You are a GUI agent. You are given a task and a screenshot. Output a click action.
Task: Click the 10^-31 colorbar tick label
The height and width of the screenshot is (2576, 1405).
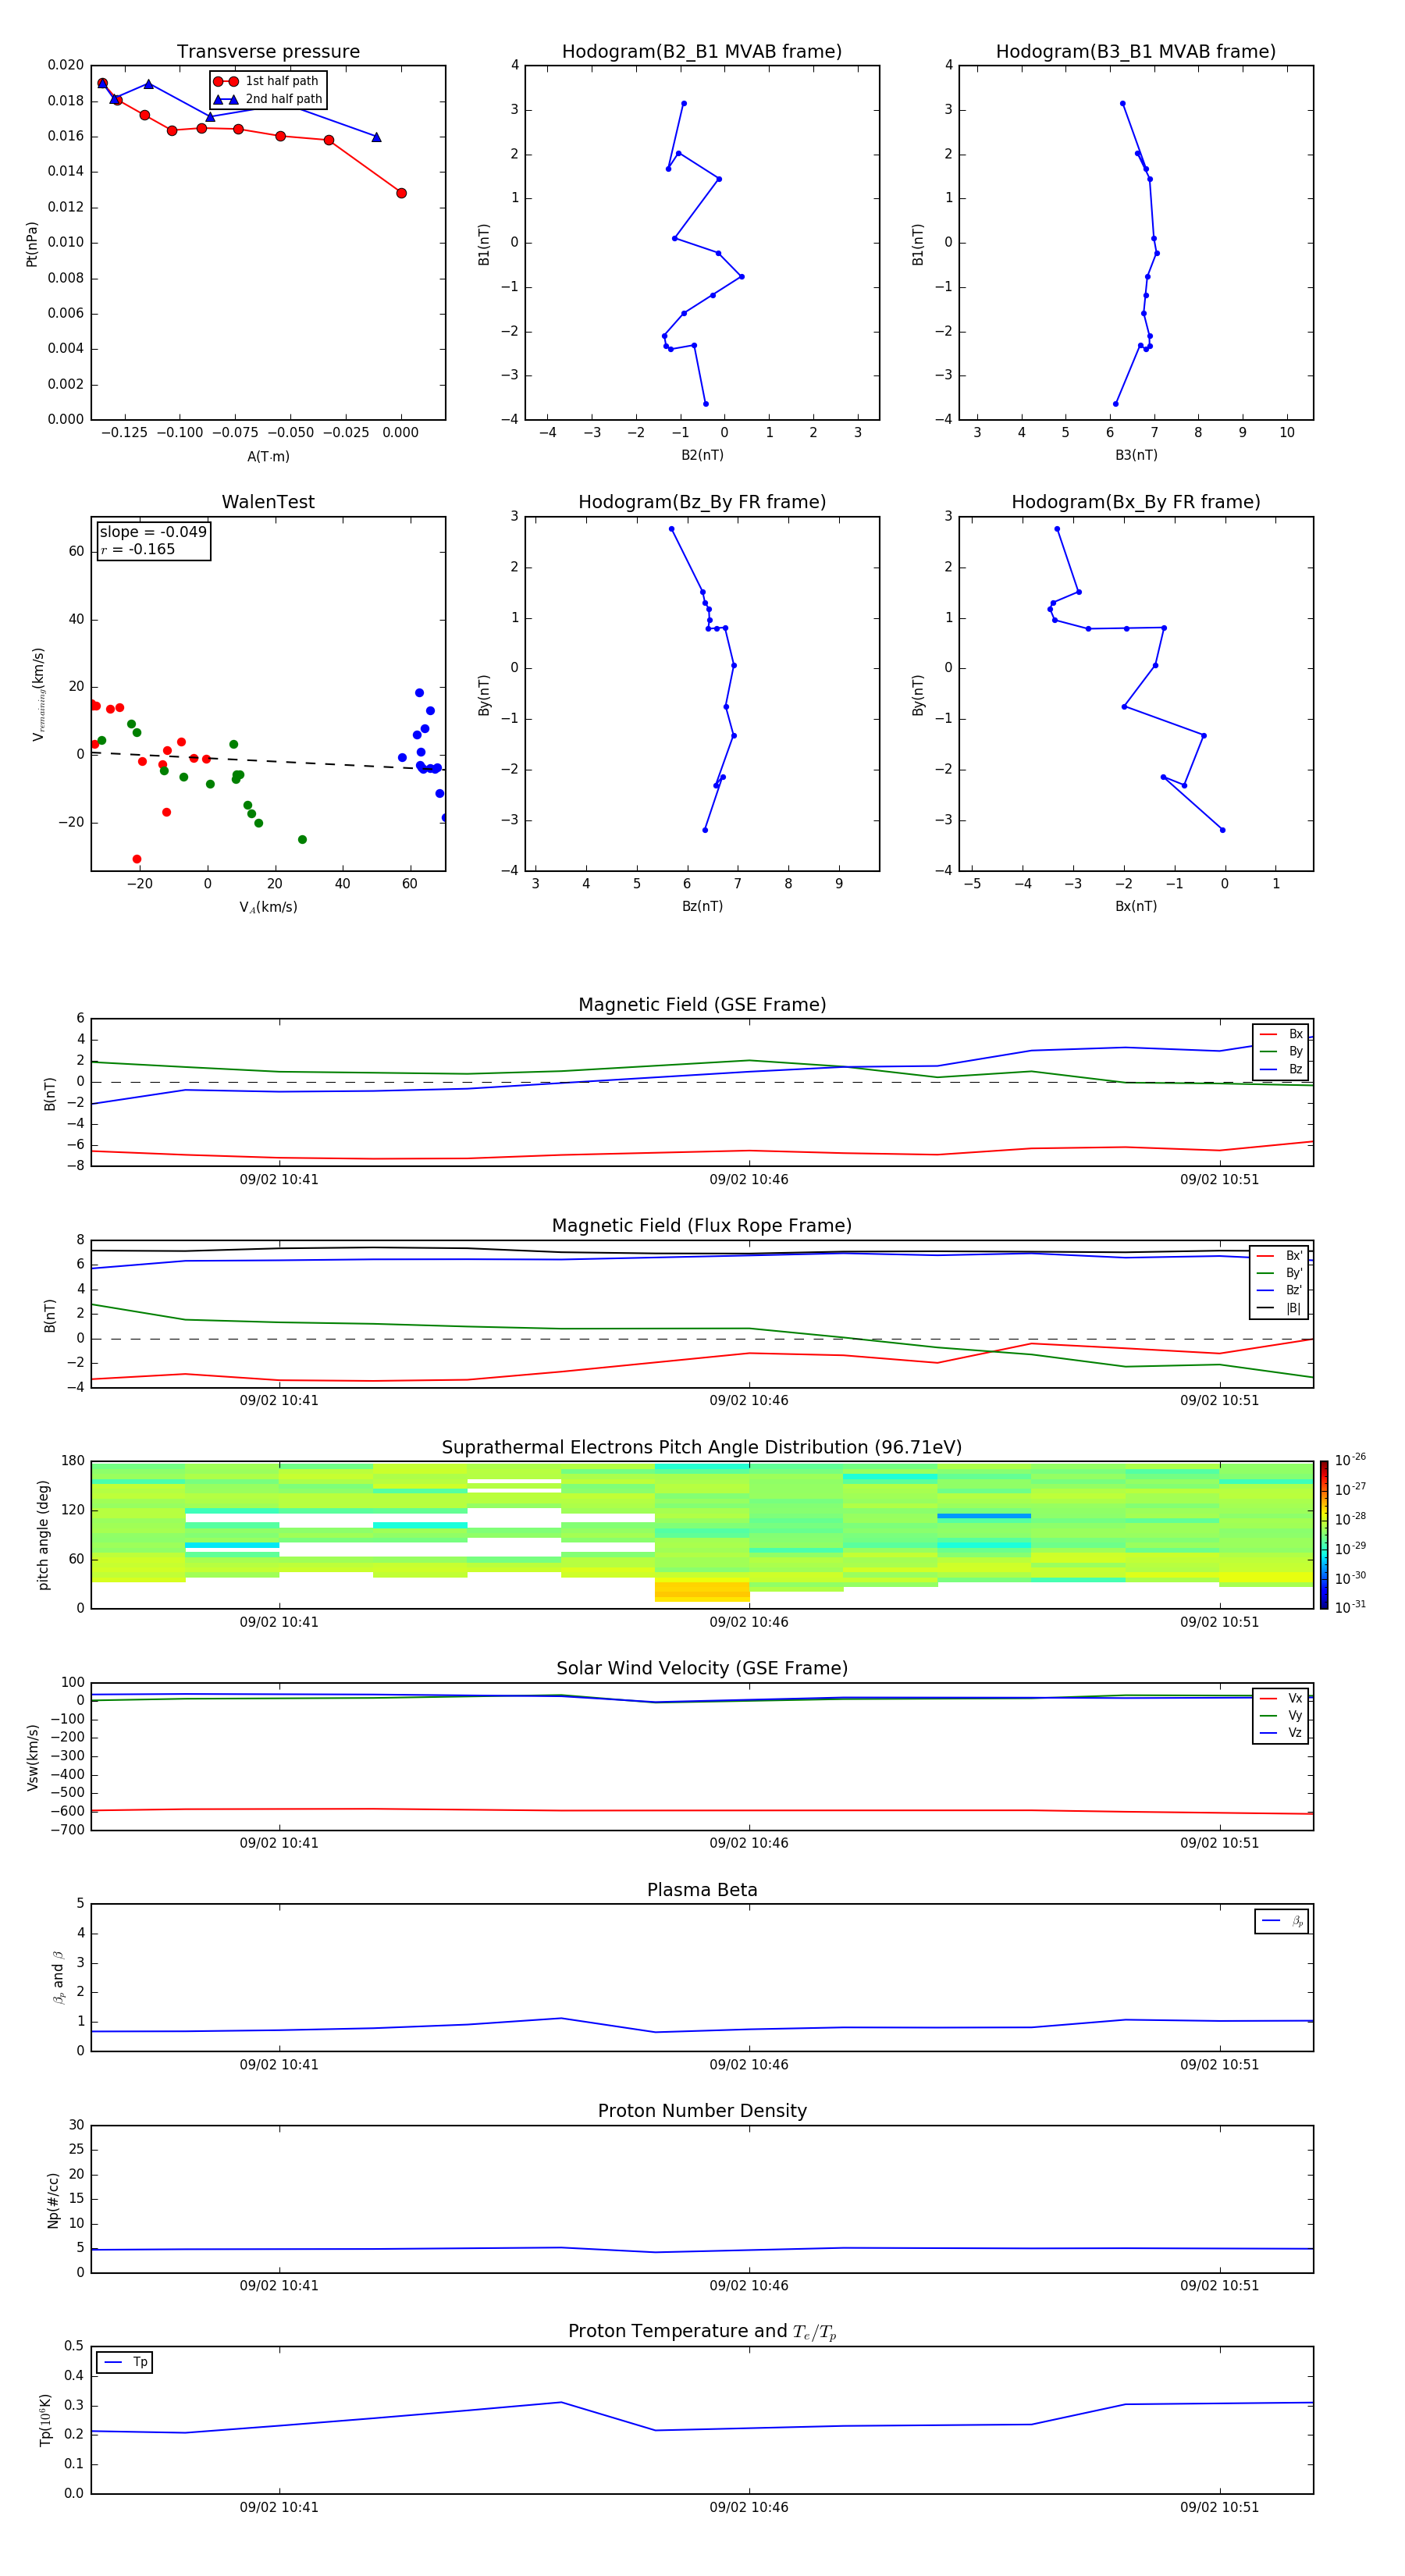point(1350,1607)
